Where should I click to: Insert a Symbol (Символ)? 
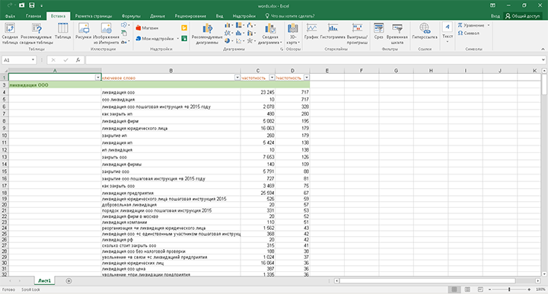(469, 34)
